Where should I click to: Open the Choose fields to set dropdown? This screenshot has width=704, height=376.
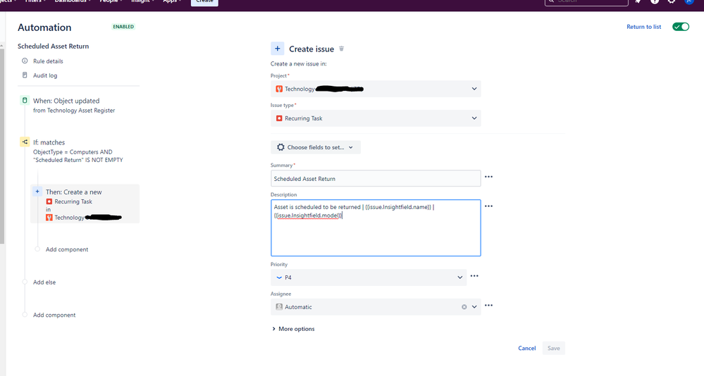pyautogui.click(x=316, y=147)
